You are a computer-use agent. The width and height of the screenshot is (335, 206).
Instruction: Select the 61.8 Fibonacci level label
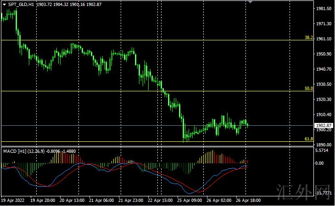pos(309,139)
